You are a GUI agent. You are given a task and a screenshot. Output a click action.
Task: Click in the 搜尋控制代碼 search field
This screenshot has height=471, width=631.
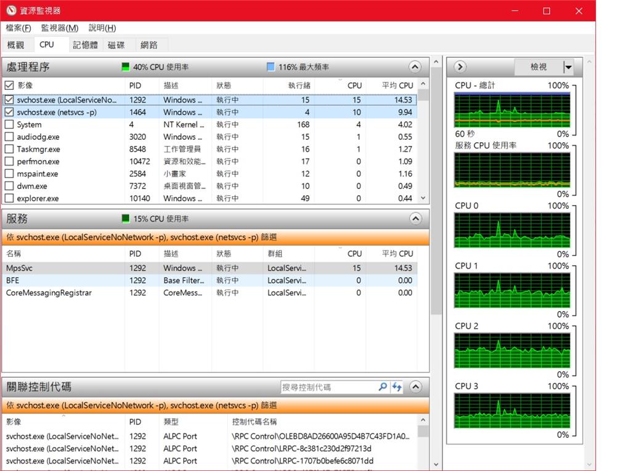(x=329, y=387)
